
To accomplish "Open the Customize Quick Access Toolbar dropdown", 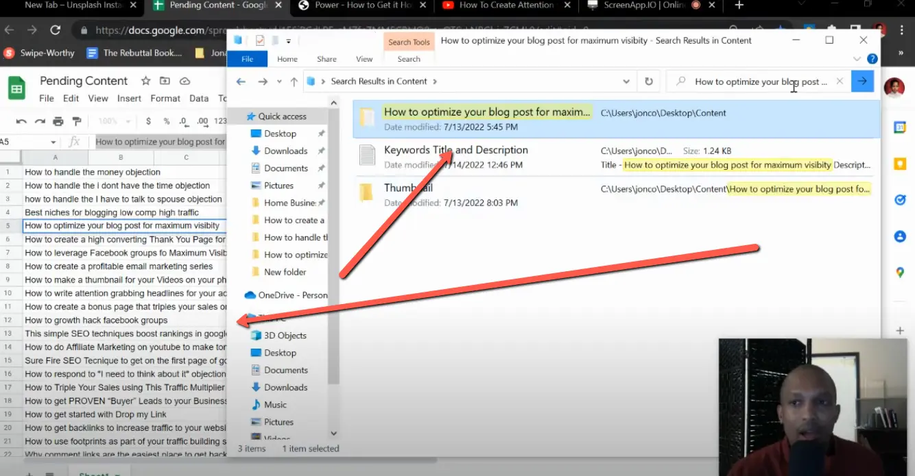I will click(x=288, y=40).
